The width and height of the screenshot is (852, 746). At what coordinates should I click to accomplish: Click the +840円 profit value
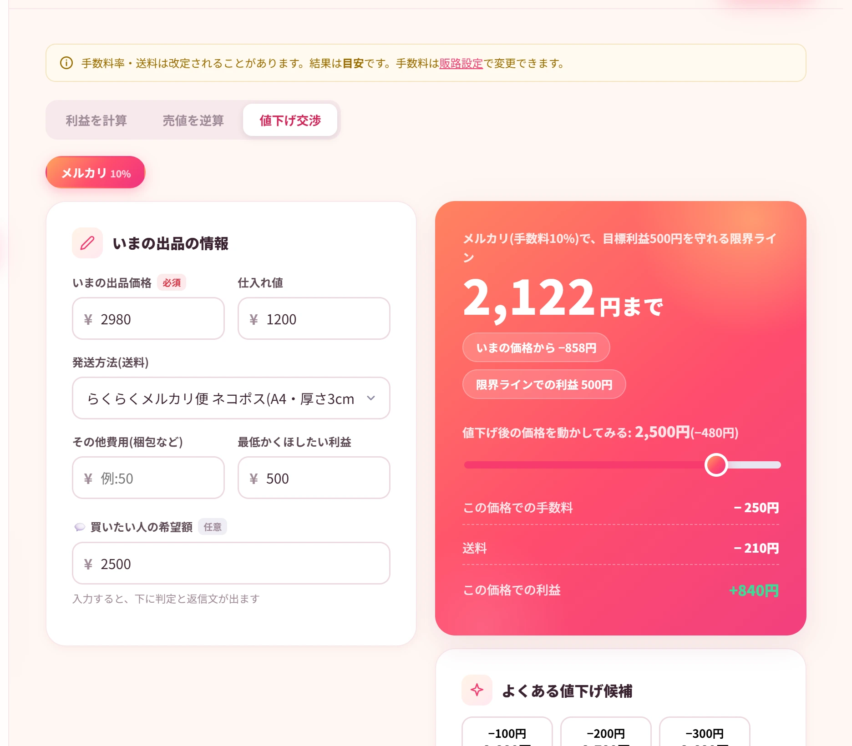click(x=754, y=590)
